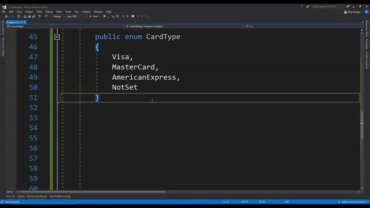370x208 pixels.
Task: Click the Visual Studio logo icon
Action: [4, 7]
